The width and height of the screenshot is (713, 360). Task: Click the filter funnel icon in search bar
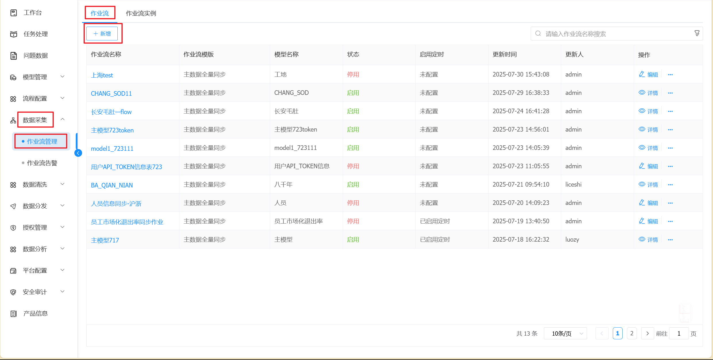click(697, 34)
